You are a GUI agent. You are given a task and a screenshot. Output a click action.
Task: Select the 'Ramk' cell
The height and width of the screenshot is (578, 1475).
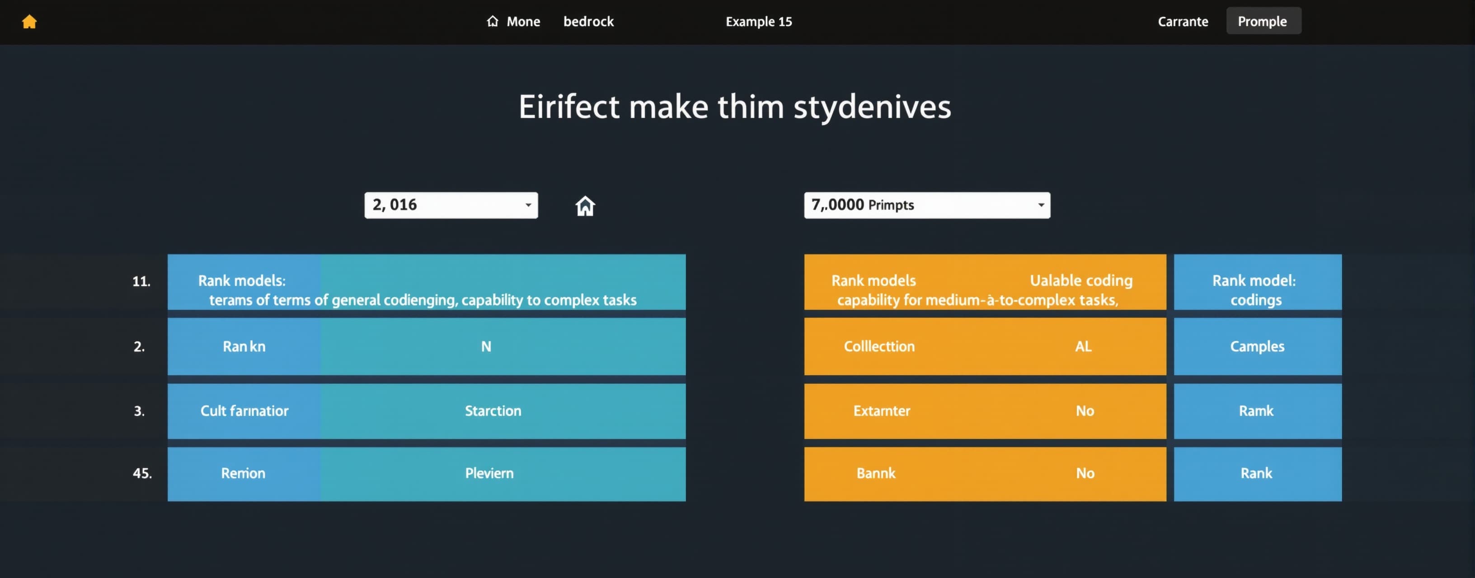(x=1258, y=411)
